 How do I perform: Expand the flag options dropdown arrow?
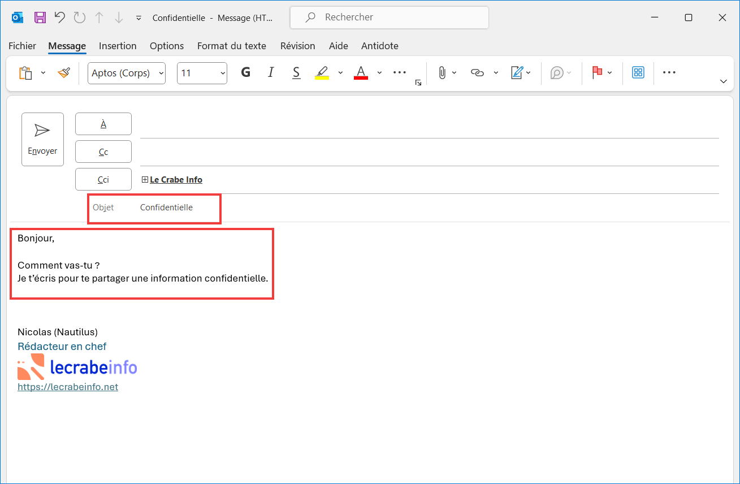(x=609, y=73)
